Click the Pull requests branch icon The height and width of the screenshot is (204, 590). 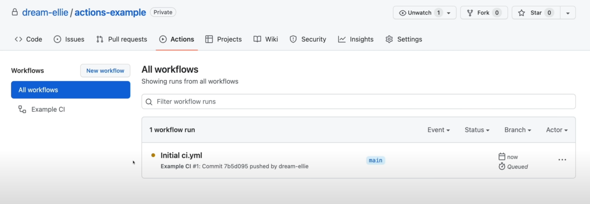(100, 39)
